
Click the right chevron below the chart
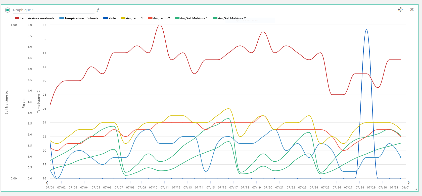click(x=409, y=183)
